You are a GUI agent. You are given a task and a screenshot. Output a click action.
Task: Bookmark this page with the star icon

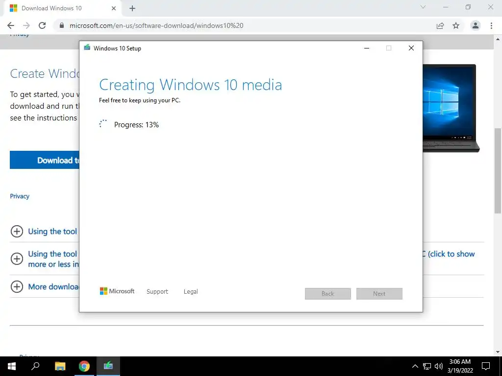(x=456, y=25)
